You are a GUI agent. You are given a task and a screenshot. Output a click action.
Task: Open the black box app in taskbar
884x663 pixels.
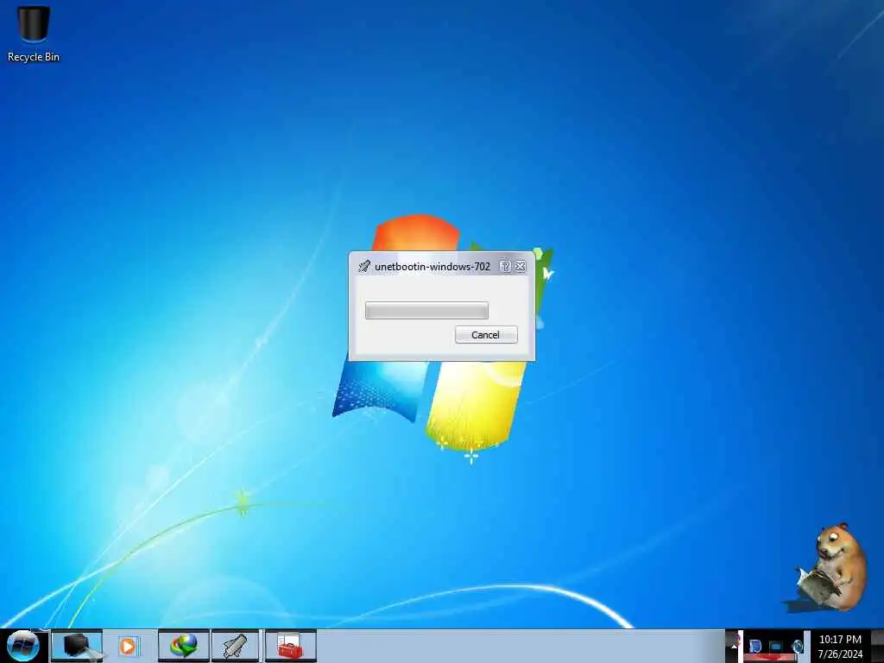pos(77,646)
